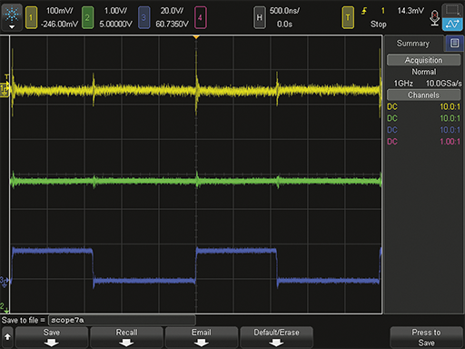This screenshot has height=349, width=465.
Task: Open the horizontal H timebase badge
Action: point(260,18)
